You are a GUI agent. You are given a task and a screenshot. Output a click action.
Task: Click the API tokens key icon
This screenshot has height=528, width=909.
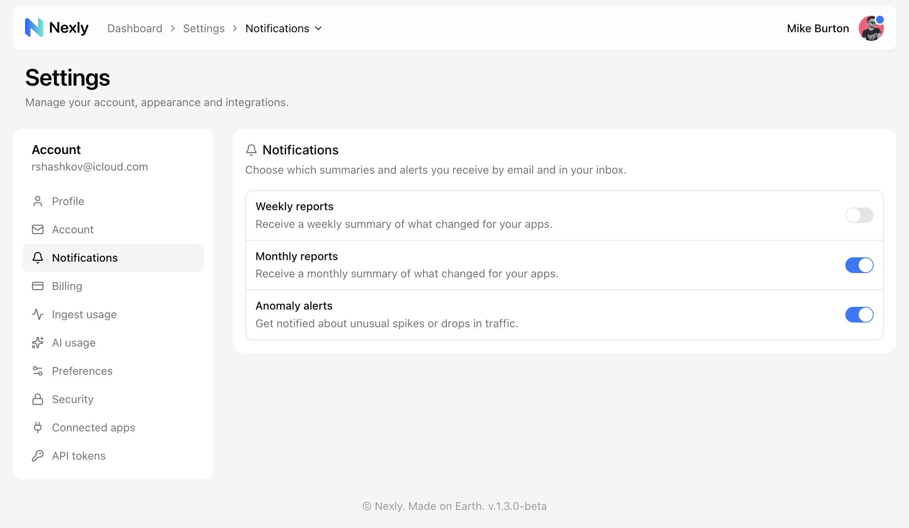click(x=38, y=456)
